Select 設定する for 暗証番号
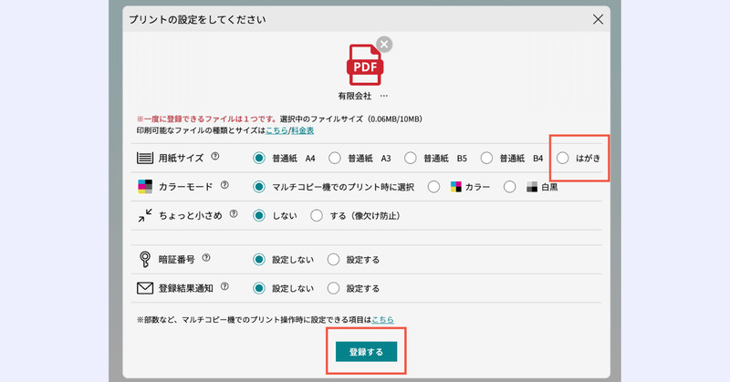 point(333,260)
